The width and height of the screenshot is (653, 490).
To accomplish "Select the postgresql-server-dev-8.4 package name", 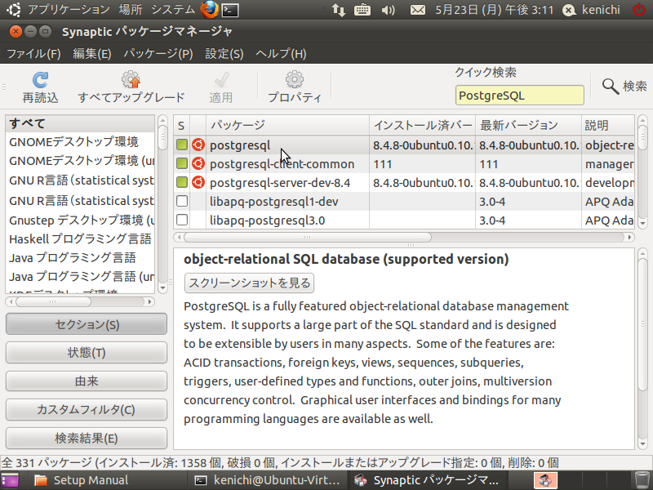I will point(280,182).
